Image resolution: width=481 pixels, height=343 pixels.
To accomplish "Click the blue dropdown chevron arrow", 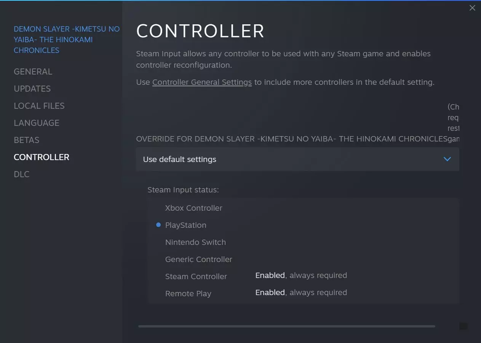I will click(x=447, y=159).
